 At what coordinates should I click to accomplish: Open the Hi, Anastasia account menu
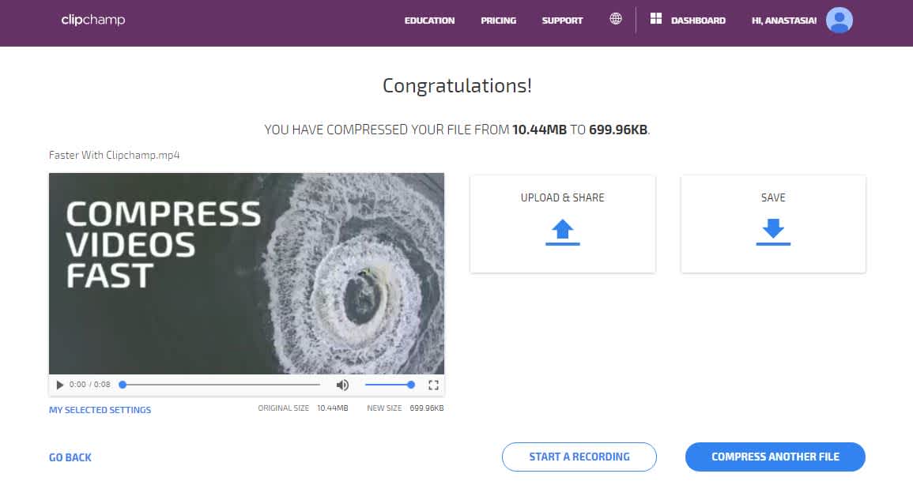783,21
